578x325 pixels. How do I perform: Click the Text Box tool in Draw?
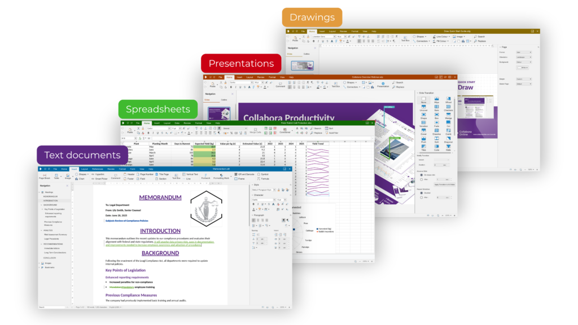coord(405,38)
